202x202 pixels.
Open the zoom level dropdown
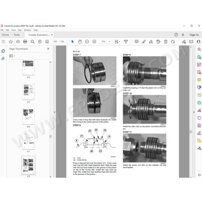click(x=109, y=42)
